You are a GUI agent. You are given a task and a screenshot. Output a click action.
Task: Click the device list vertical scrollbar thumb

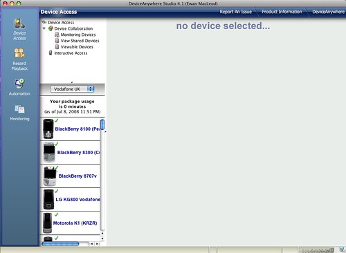102,124
